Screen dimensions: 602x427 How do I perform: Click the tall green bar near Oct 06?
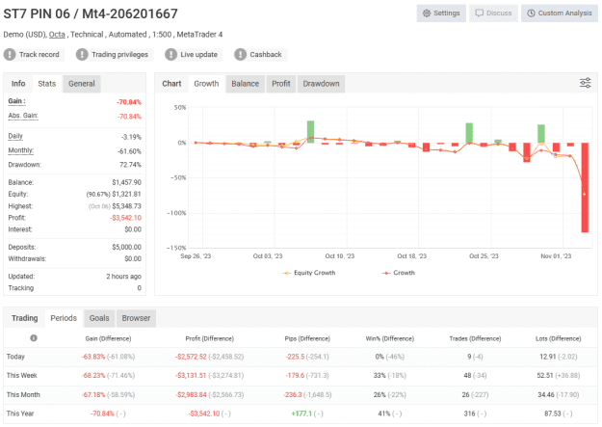pos(310,132)
